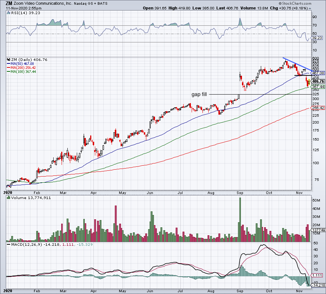Image resolution: width=326 pixels, height=294 pixels.
Task: Click the 40 level on the MACD axis
Action: pos(315,250)
